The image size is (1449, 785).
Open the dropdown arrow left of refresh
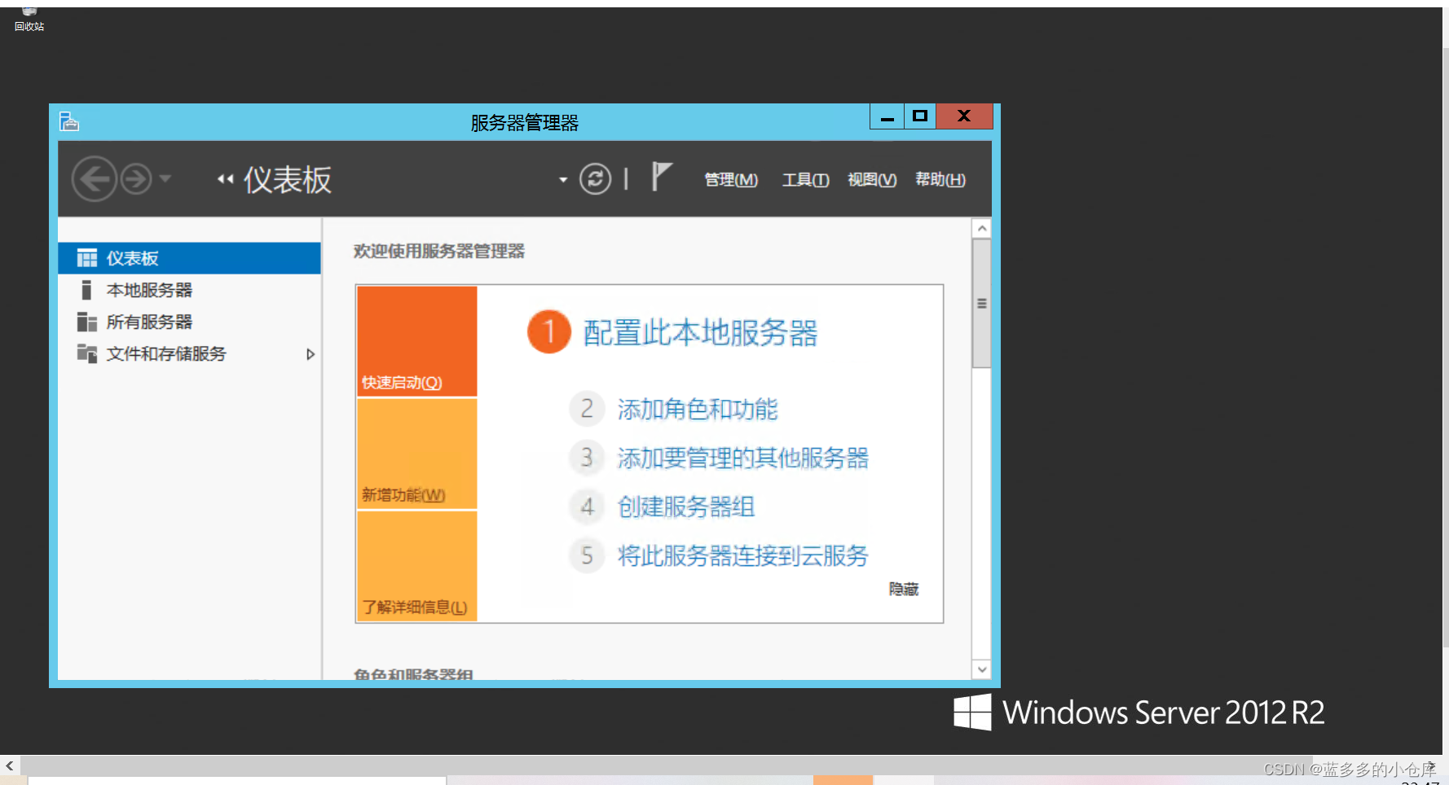[x=562, y=179]
